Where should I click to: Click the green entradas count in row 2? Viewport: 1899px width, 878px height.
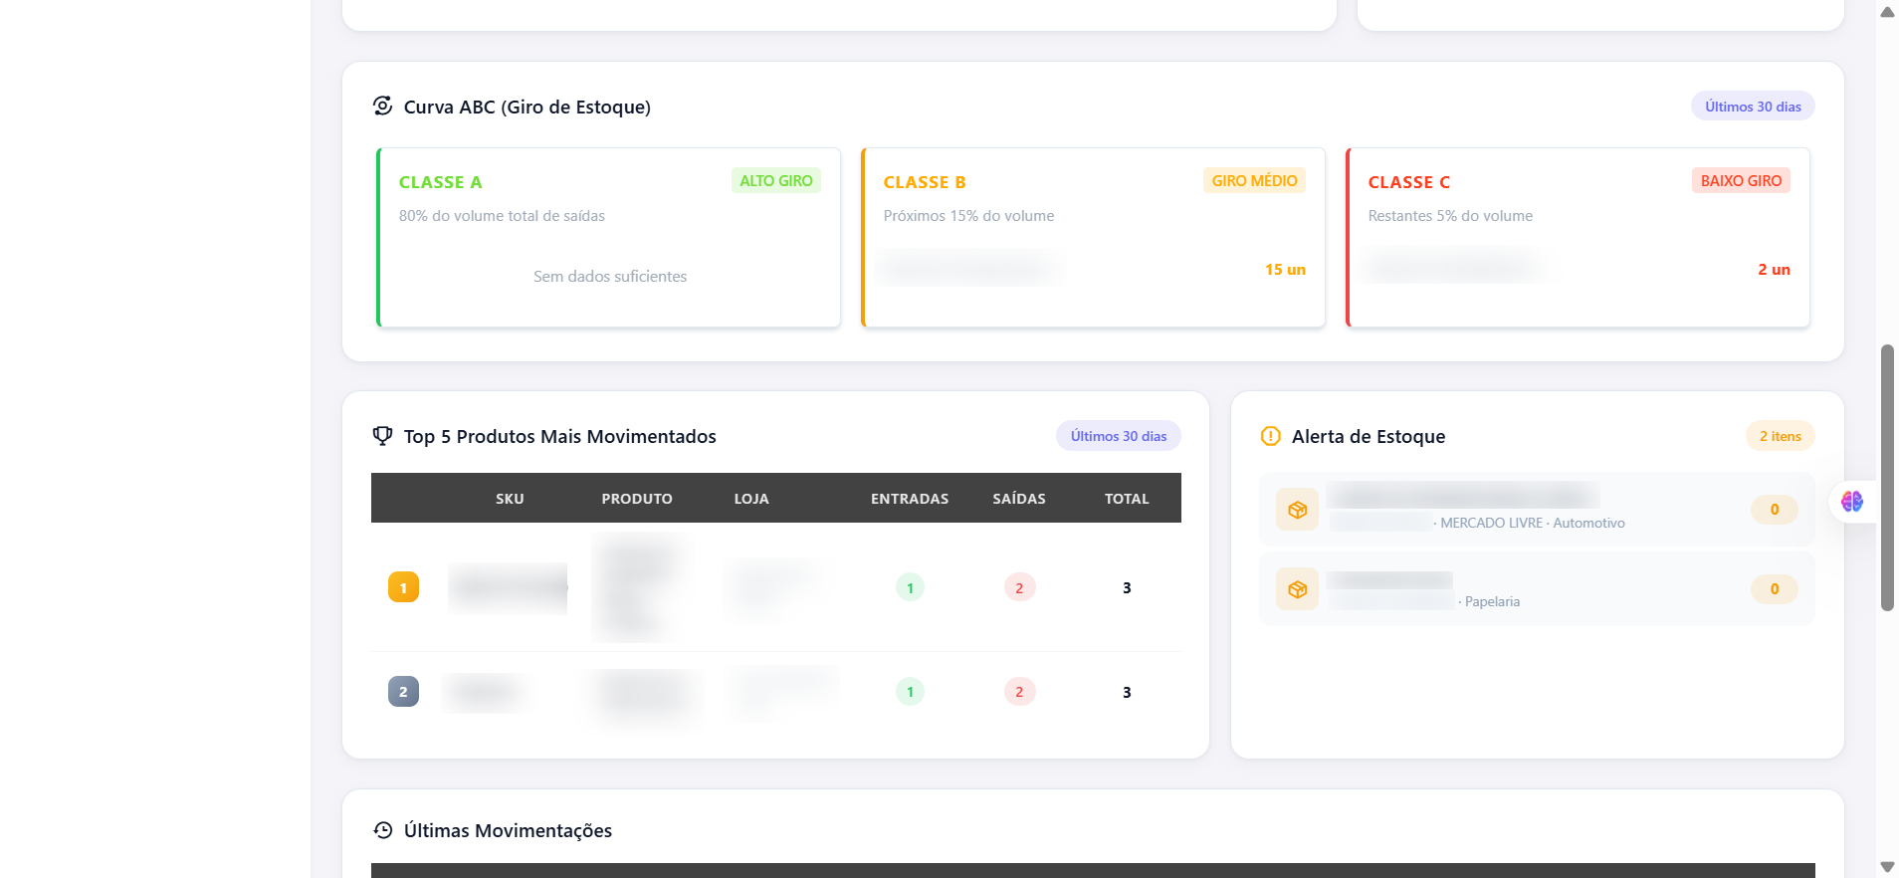coord(910,692)
